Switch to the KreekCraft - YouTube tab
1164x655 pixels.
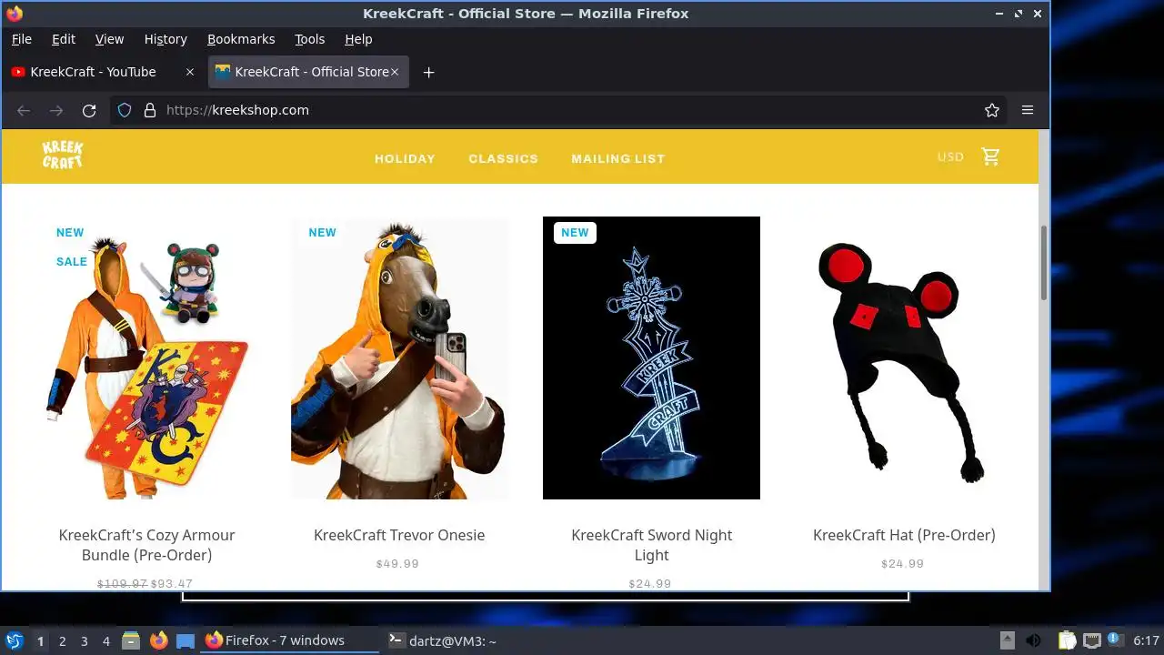click(103, 72)
